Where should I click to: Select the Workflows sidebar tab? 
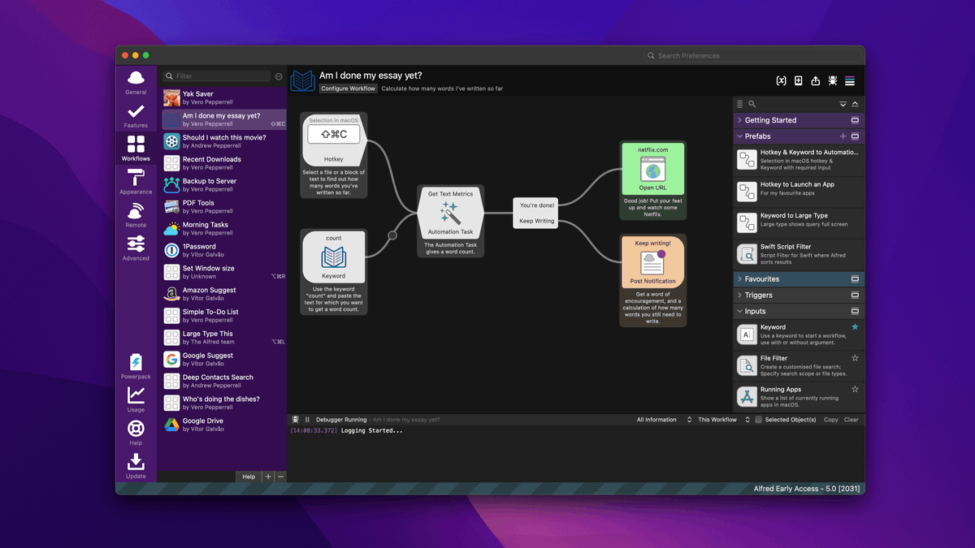(136, 149)
